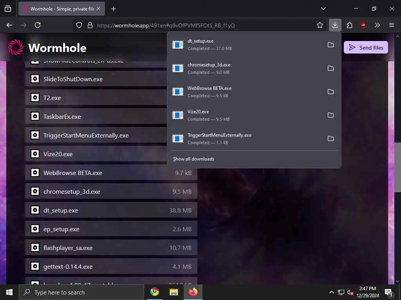Click the ep_setup.exe file row
Image resolution: width=401 pixels, height=300 pixels.
111,229
